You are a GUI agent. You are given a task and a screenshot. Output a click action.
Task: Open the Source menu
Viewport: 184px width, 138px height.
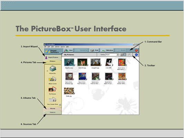(x=63, y=47)
